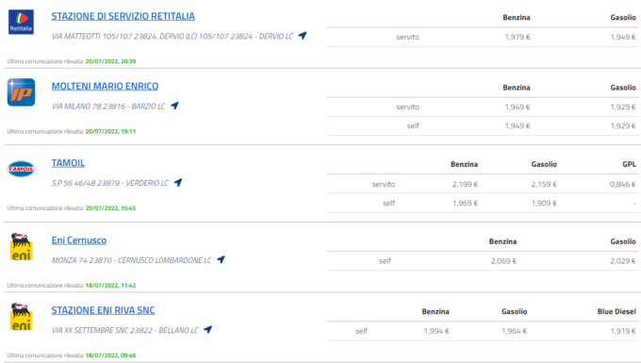
Task: Open the TAMOIL station link
Action: [x=68, y=163]
